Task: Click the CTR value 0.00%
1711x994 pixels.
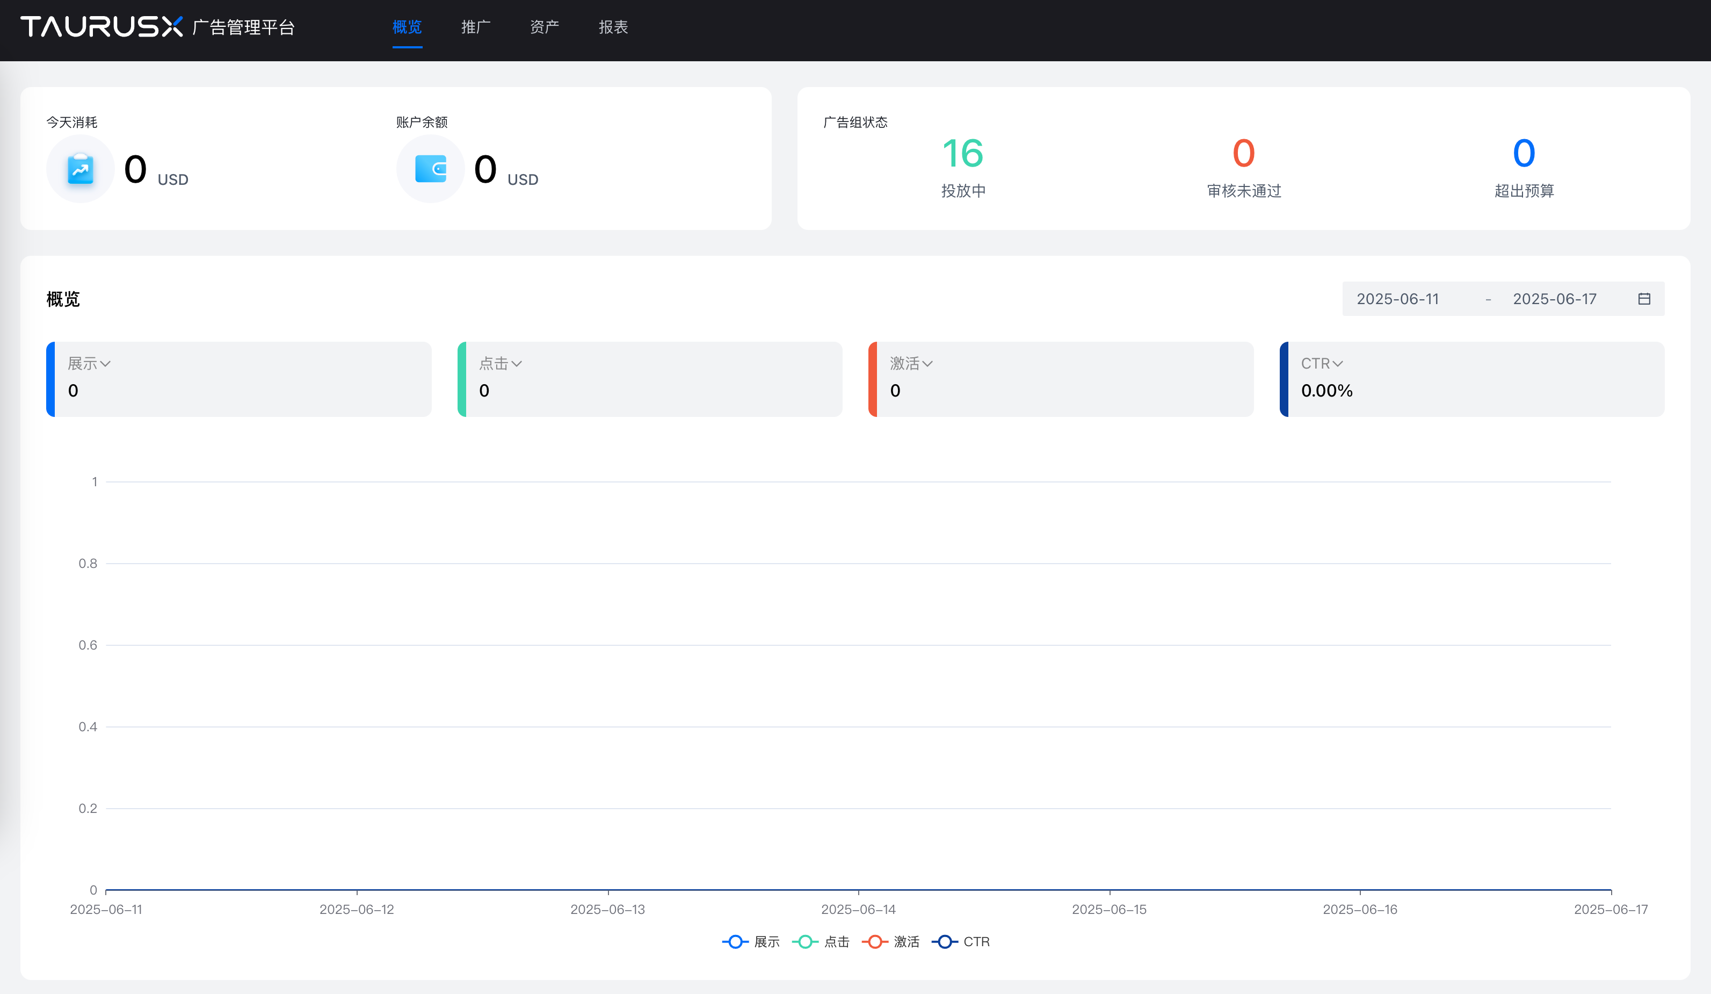Action: (1326, 391)
